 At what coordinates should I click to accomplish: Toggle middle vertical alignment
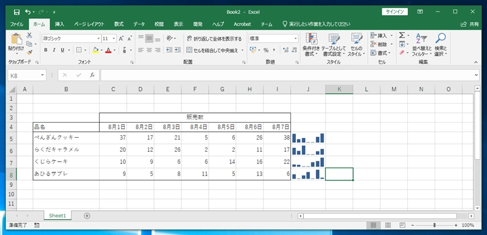click(x=149, y=38)
